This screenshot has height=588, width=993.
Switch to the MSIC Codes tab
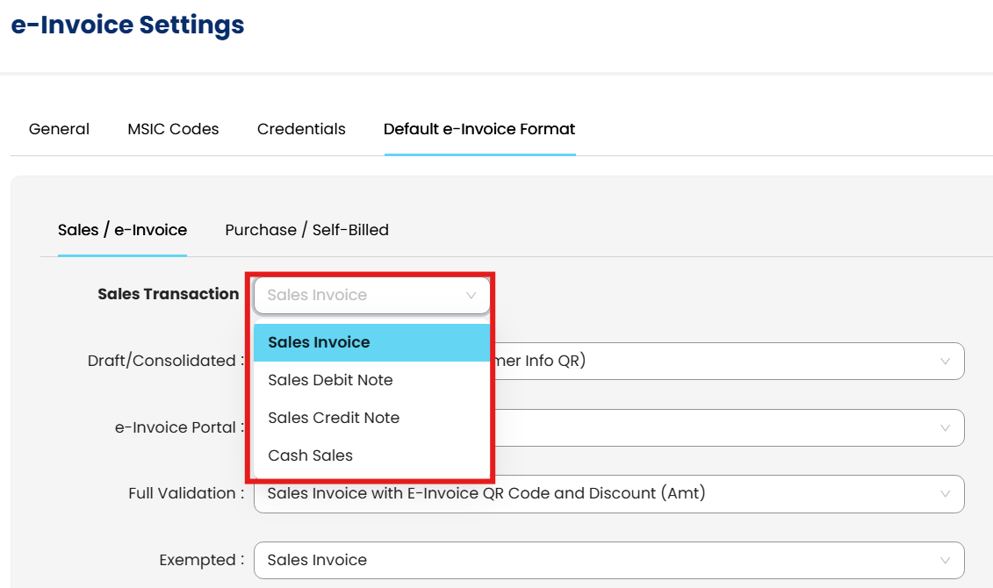click(x=173, y=129)
